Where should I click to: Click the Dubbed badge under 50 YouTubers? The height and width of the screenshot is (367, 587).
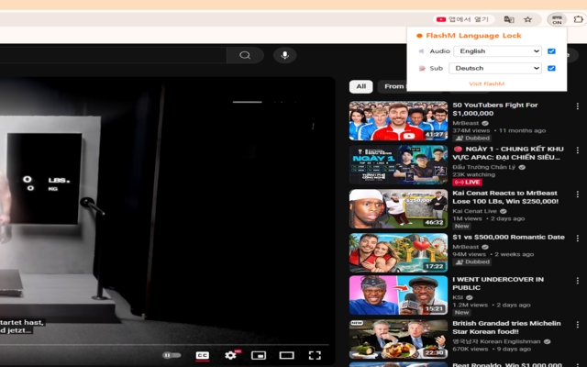[472, 139]
